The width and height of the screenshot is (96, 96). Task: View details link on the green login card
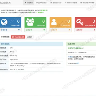tap(29, 30)
